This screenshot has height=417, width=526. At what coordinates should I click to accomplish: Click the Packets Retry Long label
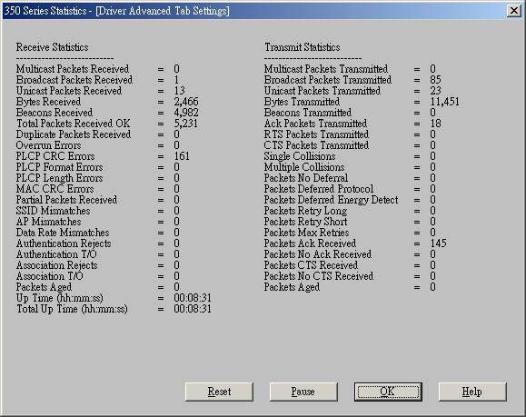305,211
